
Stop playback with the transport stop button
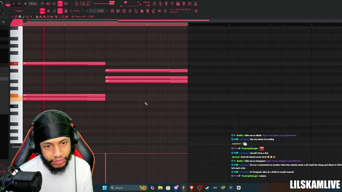pyautogui.click(x=19, y=4)
